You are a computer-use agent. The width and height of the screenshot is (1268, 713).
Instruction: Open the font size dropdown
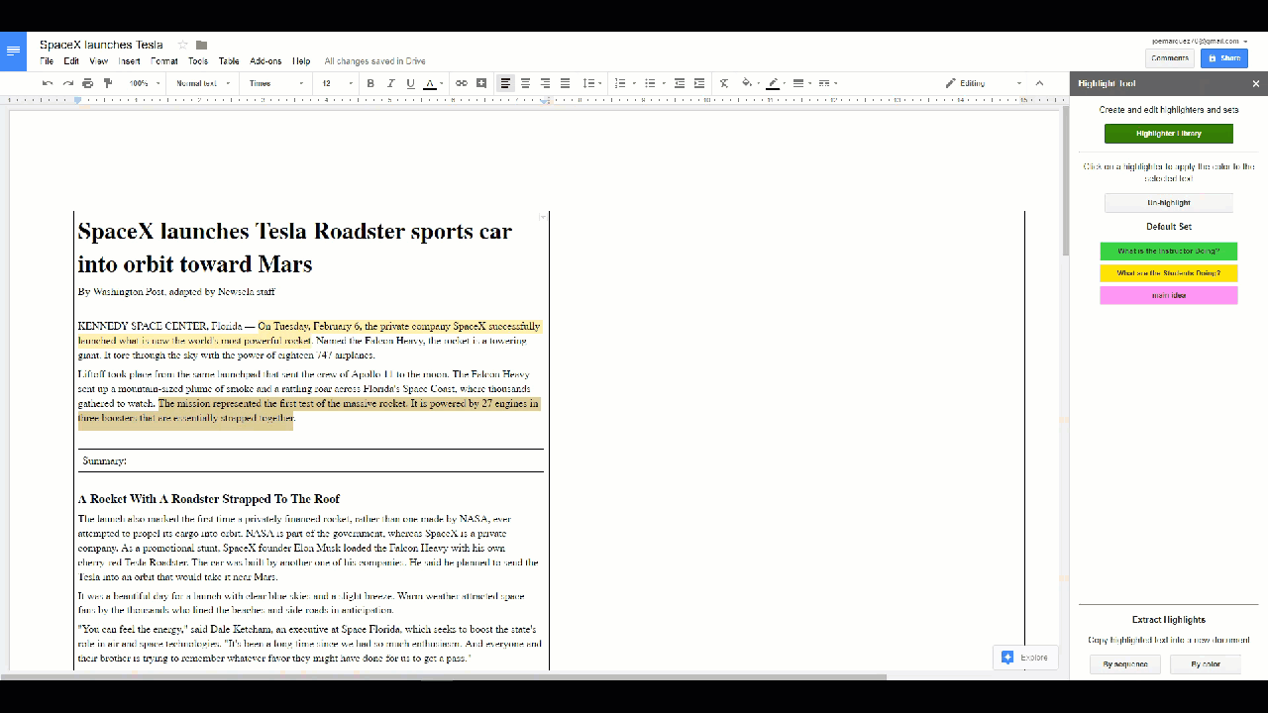point(337,83)
